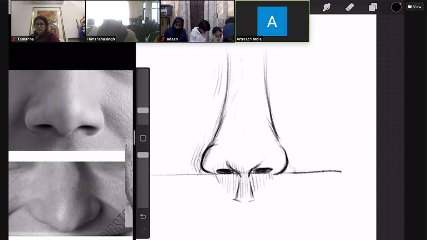Tap the undo arrow in sidebar
Screen dimensions: 427x240
point(143,216)
